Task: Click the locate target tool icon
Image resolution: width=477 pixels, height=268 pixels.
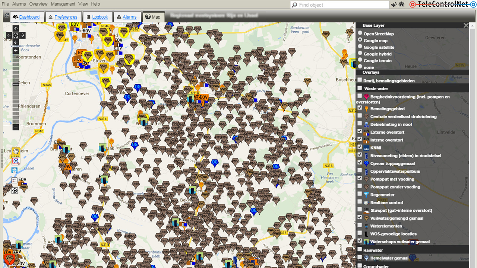Action: (15, 191)
